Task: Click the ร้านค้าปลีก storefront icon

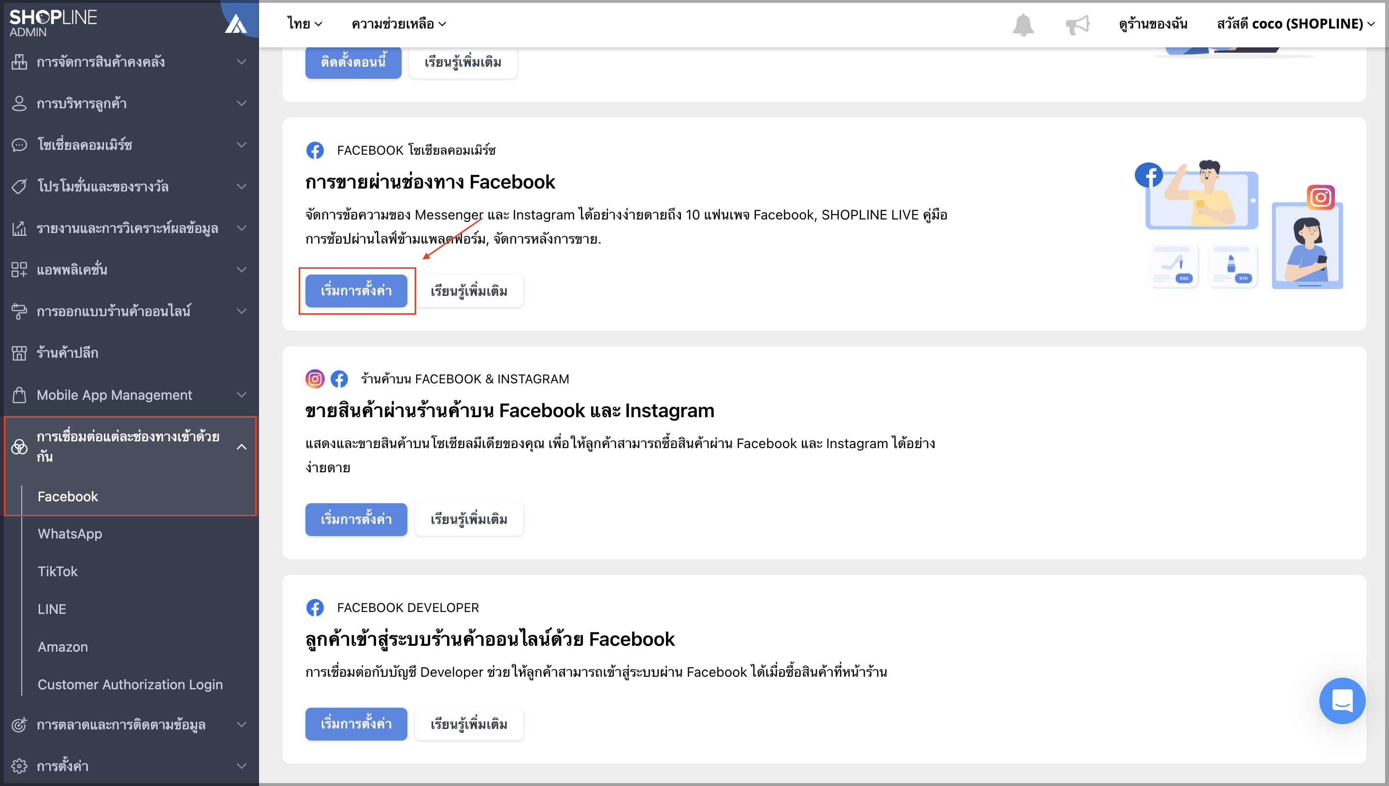Action: coord(19,353)
